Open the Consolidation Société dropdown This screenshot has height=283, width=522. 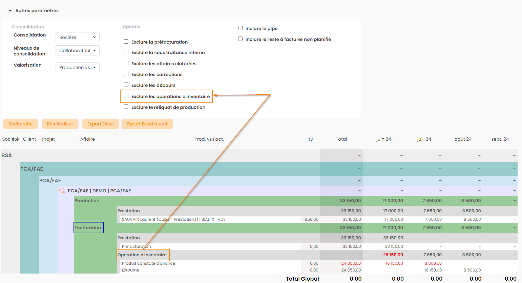77,37
